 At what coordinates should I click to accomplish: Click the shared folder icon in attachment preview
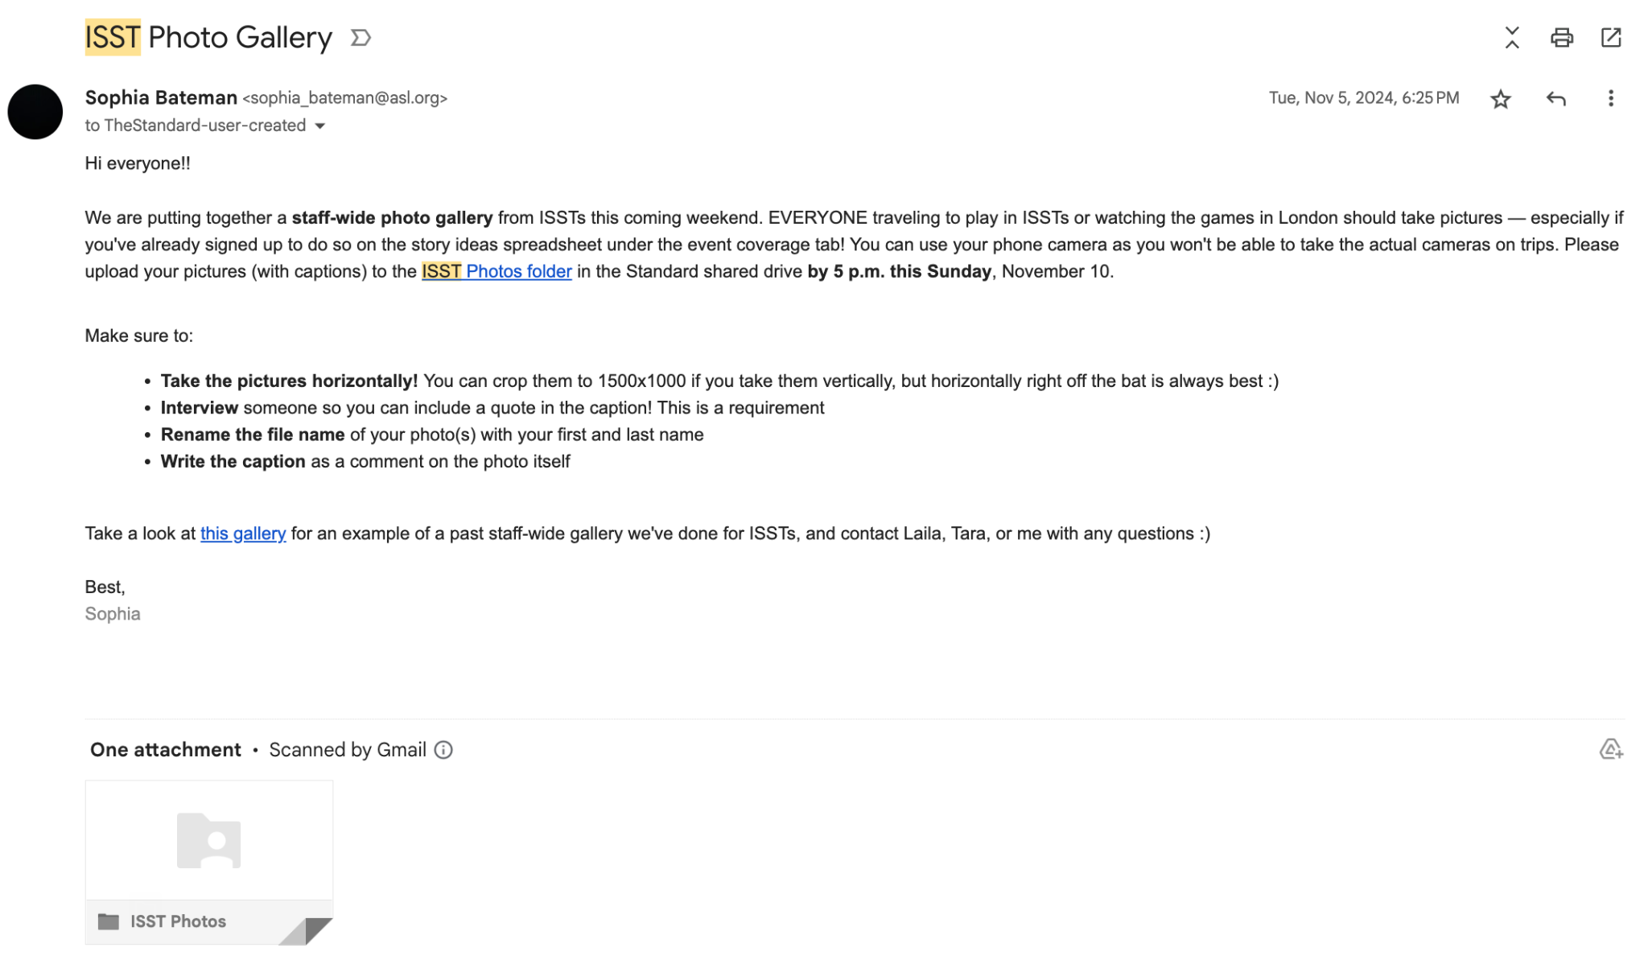(208, 841)
